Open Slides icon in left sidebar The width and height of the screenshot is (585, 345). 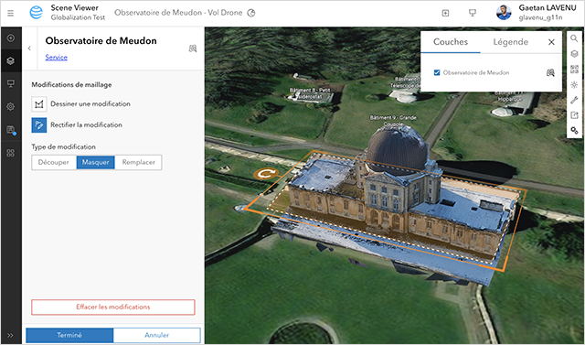point(11,83)
